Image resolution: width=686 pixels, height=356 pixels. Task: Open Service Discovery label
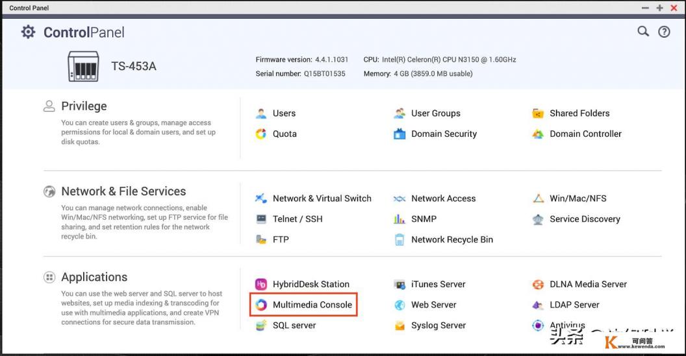pos(585,219)
